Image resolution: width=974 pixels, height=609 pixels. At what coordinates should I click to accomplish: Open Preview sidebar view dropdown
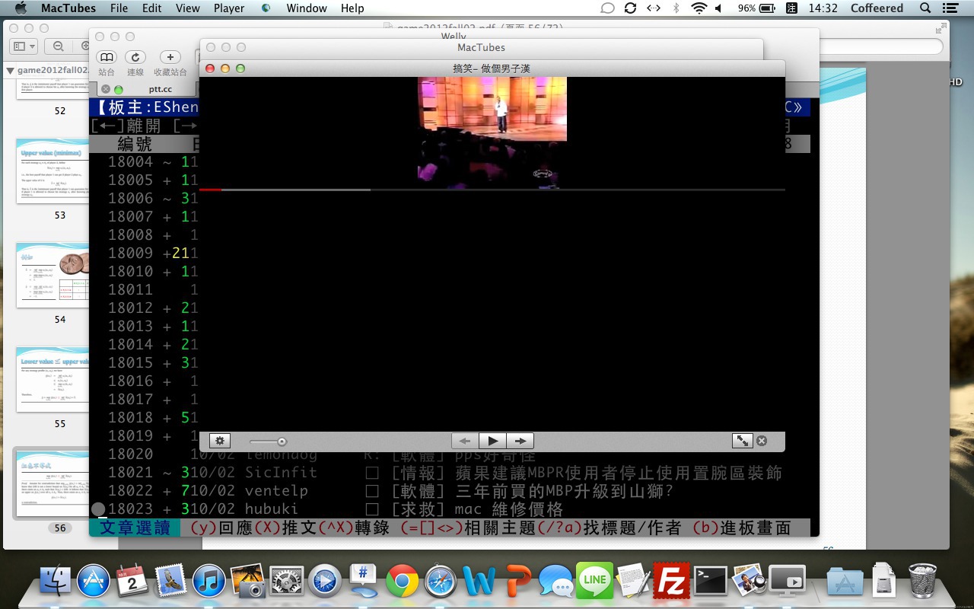tap(24, 46)
